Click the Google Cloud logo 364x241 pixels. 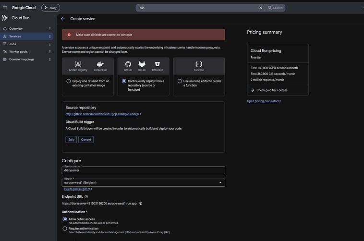pos(24,8)
